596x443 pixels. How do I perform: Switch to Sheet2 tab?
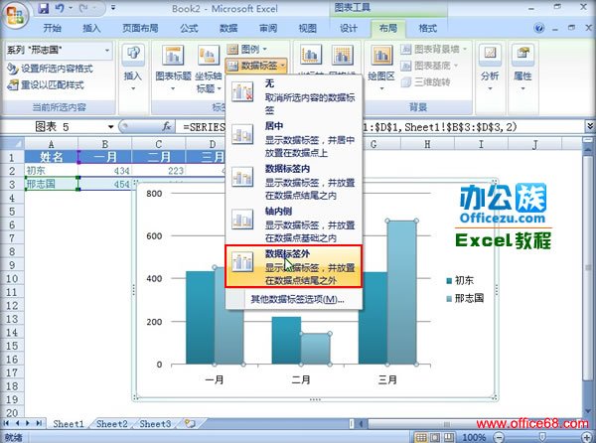pyautogui.click(x=111, y=423)
